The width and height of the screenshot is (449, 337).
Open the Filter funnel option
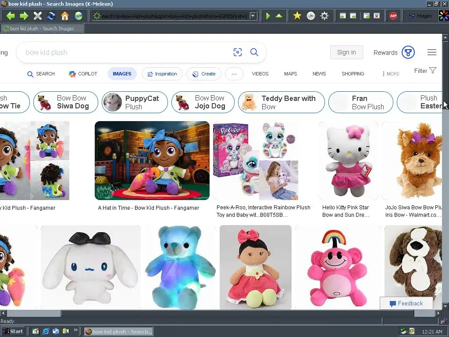425,71
